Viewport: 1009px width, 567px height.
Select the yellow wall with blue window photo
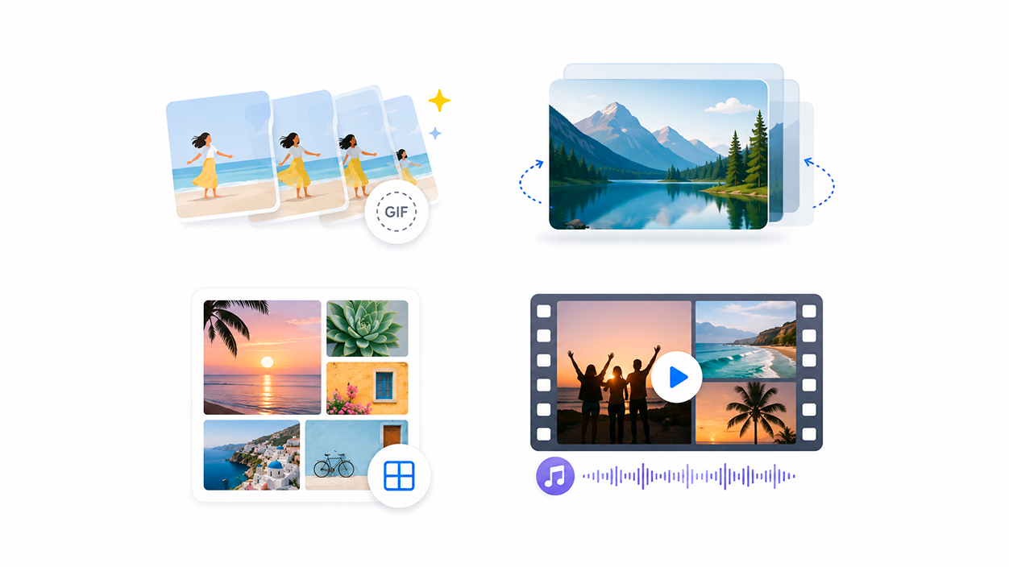[x=367, y=388]
